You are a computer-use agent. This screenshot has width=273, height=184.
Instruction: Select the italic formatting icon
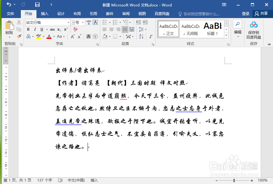click(x=35, y=29)
